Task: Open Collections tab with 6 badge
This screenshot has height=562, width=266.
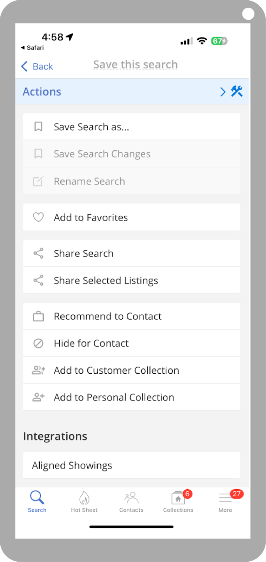Action: coord(178,502)
